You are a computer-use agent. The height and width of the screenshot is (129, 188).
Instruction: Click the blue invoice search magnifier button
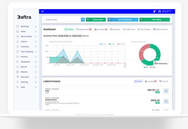point(83,20)
